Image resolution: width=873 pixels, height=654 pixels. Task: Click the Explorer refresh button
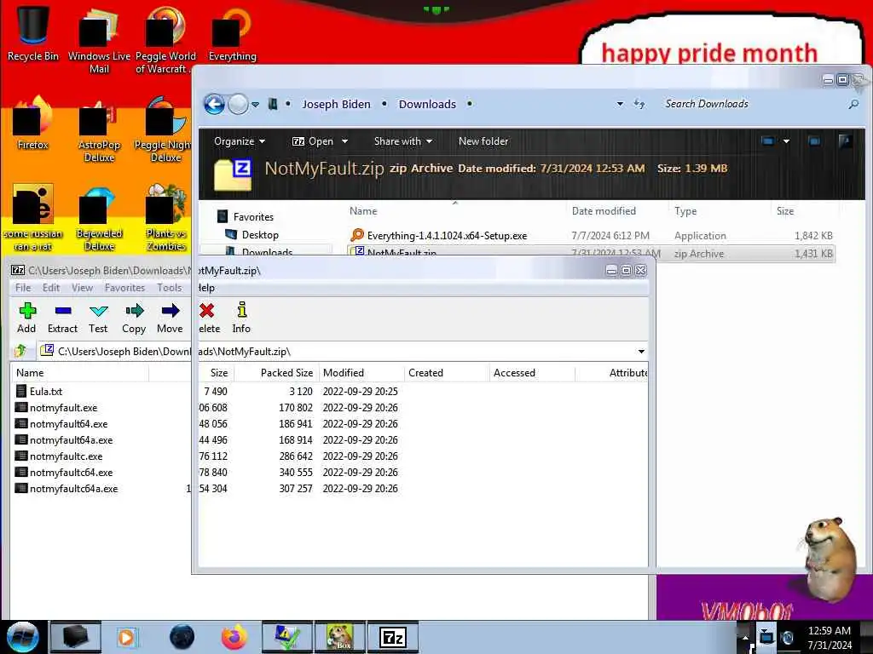click(x=639, y=104)
